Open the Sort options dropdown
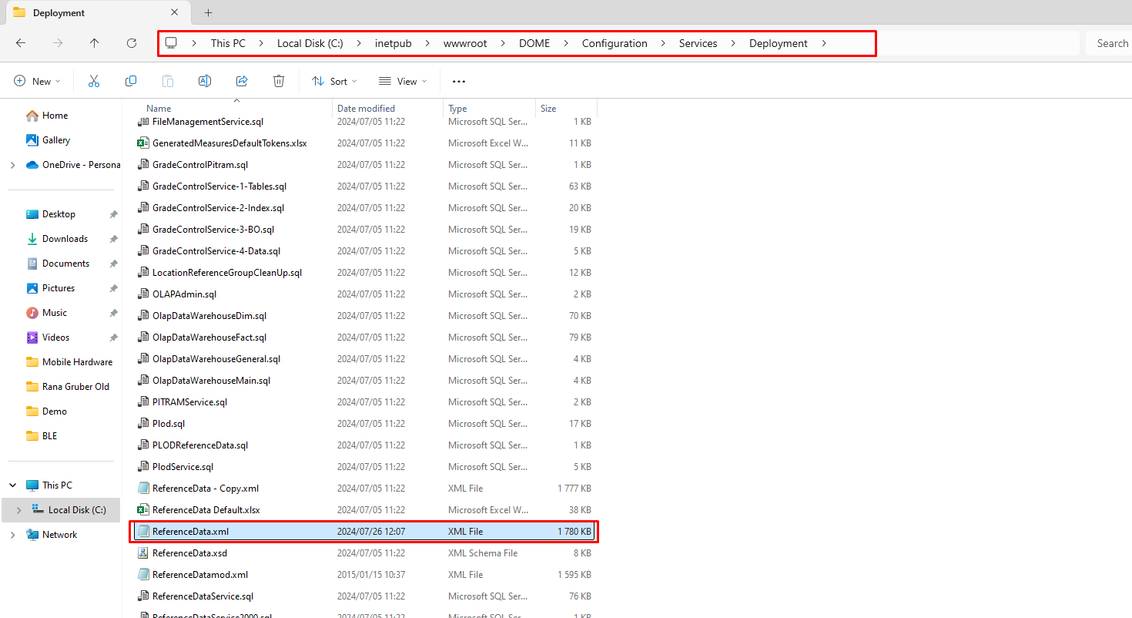 (x=334, y=81)
